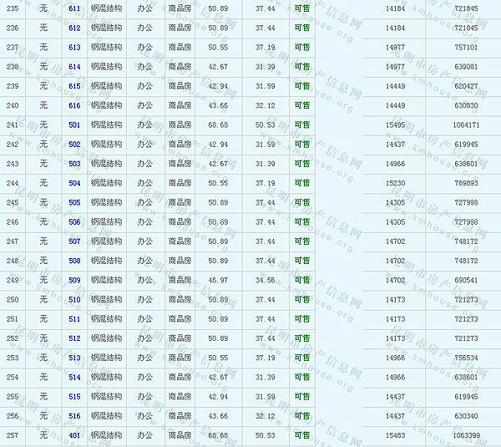Select room number 615 link

point(74,86)
